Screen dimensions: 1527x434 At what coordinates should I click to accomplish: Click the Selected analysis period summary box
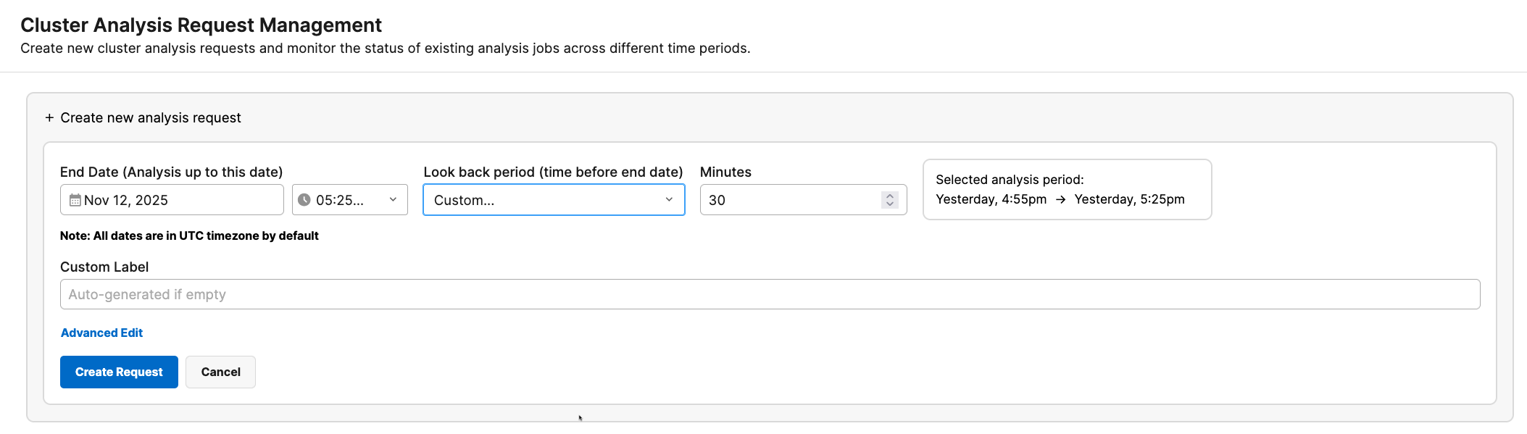point(1067,189)
